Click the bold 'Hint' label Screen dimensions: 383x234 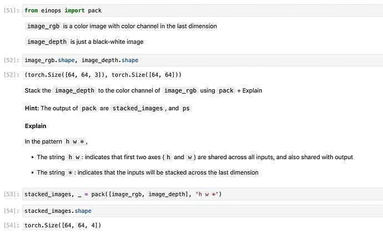[x=31, y=108]
